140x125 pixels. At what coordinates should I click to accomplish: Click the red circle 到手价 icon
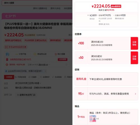(7, 65)
